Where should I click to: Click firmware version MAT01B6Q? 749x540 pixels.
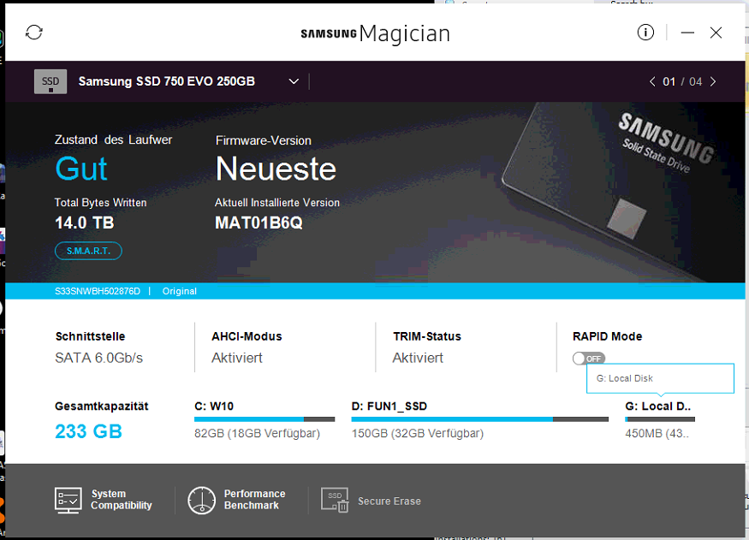point(259,223)
